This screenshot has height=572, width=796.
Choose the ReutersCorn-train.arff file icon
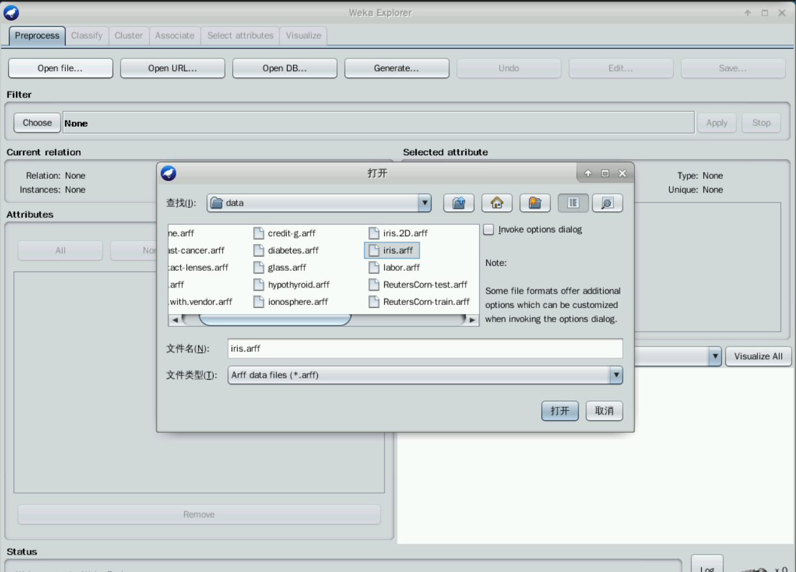(374, 302)
